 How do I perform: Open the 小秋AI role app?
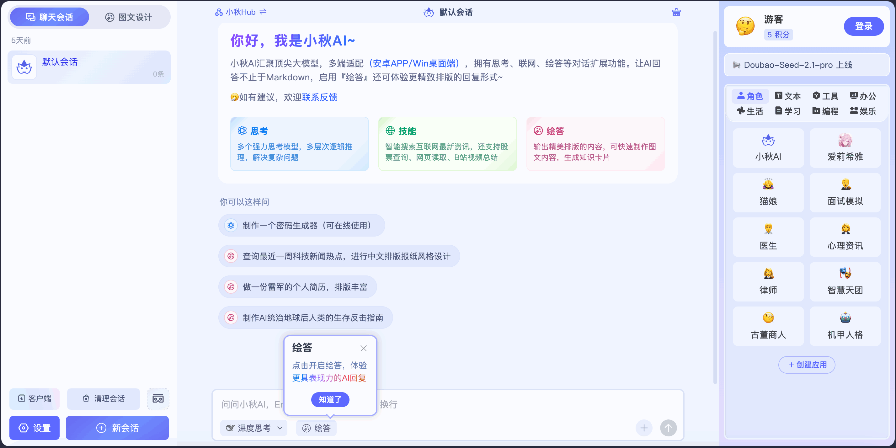[768, 148]
